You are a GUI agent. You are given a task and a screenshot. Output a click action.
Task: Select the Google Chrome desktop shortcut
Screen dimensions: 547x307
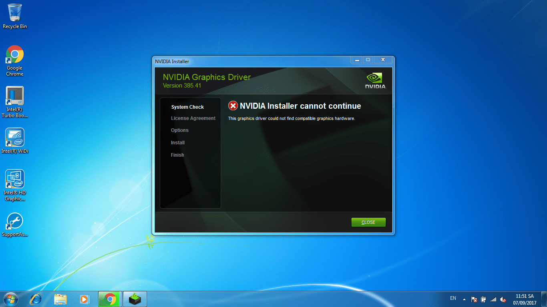click(15, 60)
